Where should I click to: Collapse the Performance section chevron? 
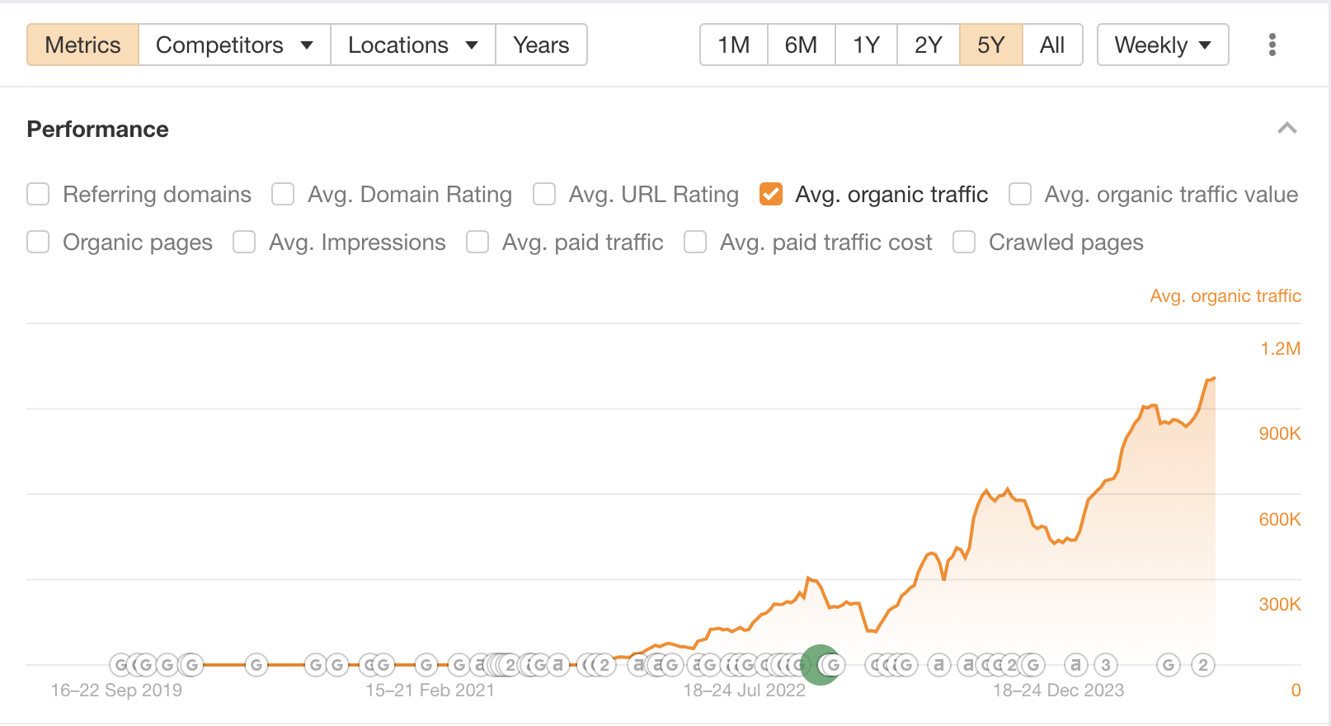click(x=1286, y=129)
